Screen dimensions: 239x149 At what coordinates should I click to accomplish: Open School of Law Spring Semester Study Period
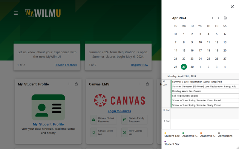(x=205, y=105)
